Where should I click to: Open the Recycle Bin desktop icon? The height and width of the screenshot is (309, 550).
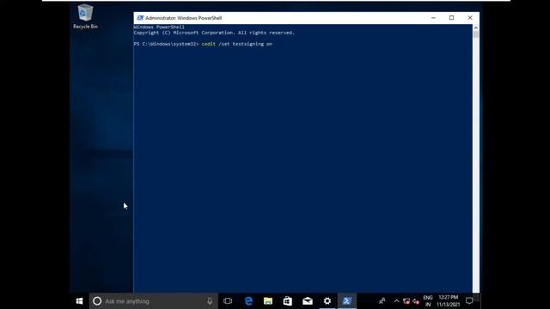85,16
